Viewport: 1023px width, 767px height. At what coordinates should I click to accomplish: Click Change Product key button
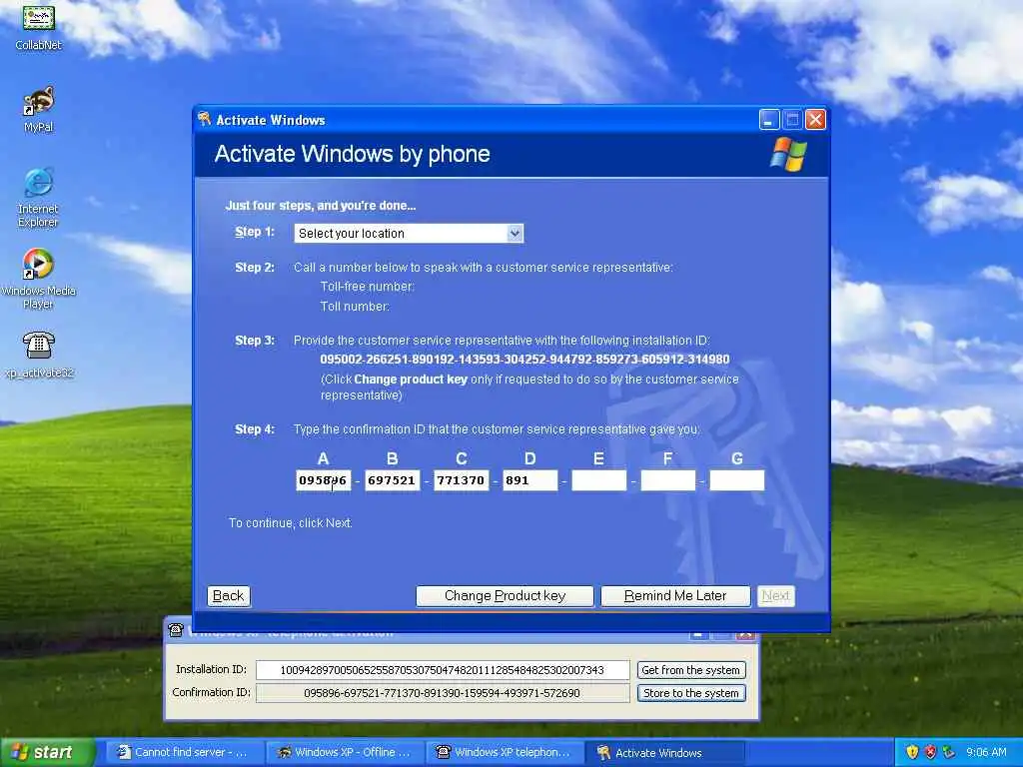[505, 596]
